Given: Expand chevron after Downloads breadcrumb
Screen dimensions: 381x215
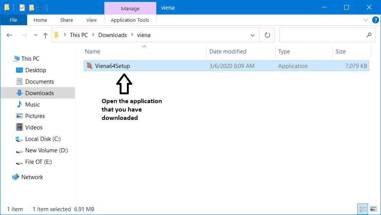Looking at the screenshot, I should tap(132, 35).
